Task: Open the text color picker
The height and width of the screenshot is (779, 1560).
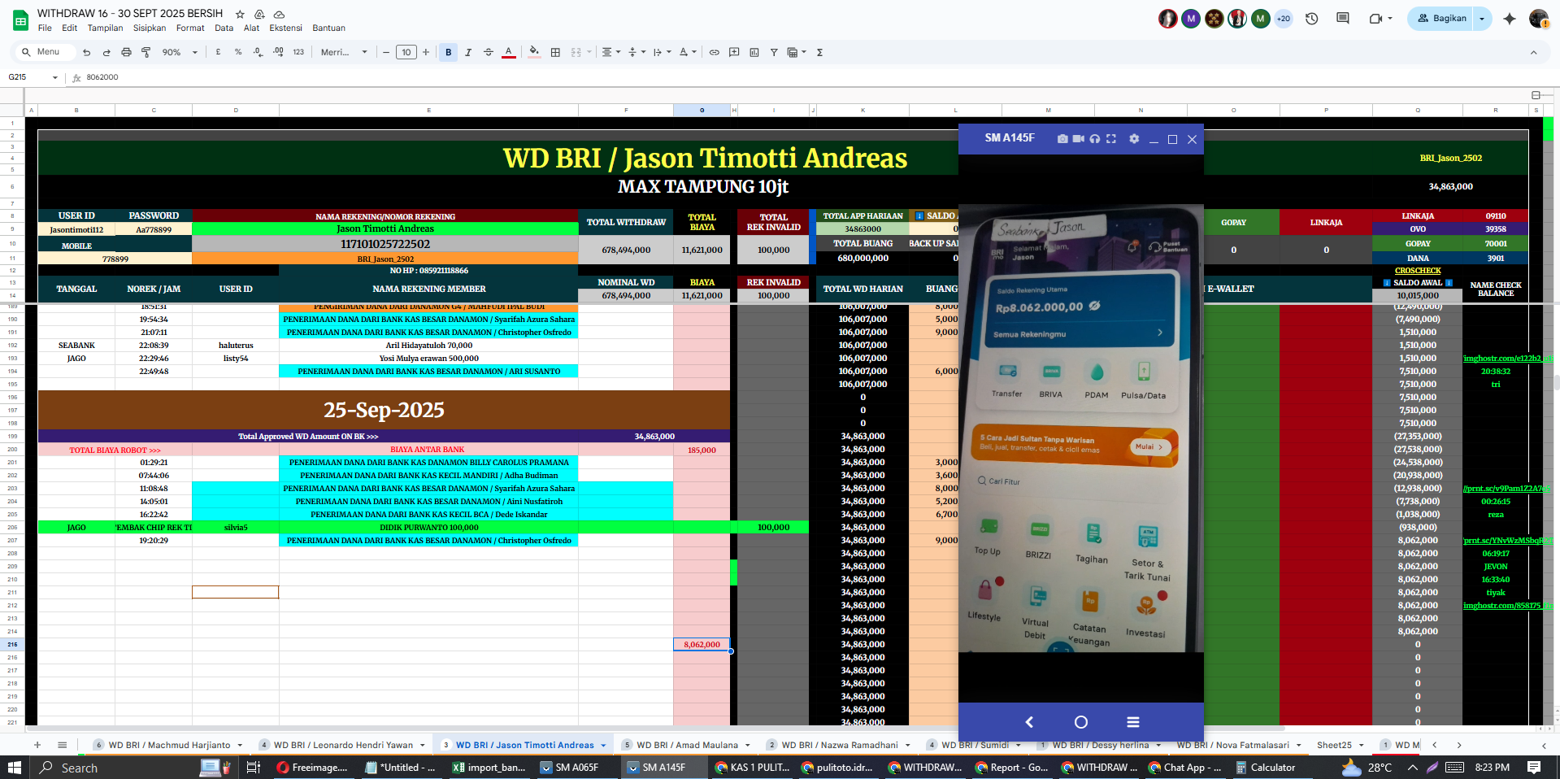Action: click(x=509, y=52)
